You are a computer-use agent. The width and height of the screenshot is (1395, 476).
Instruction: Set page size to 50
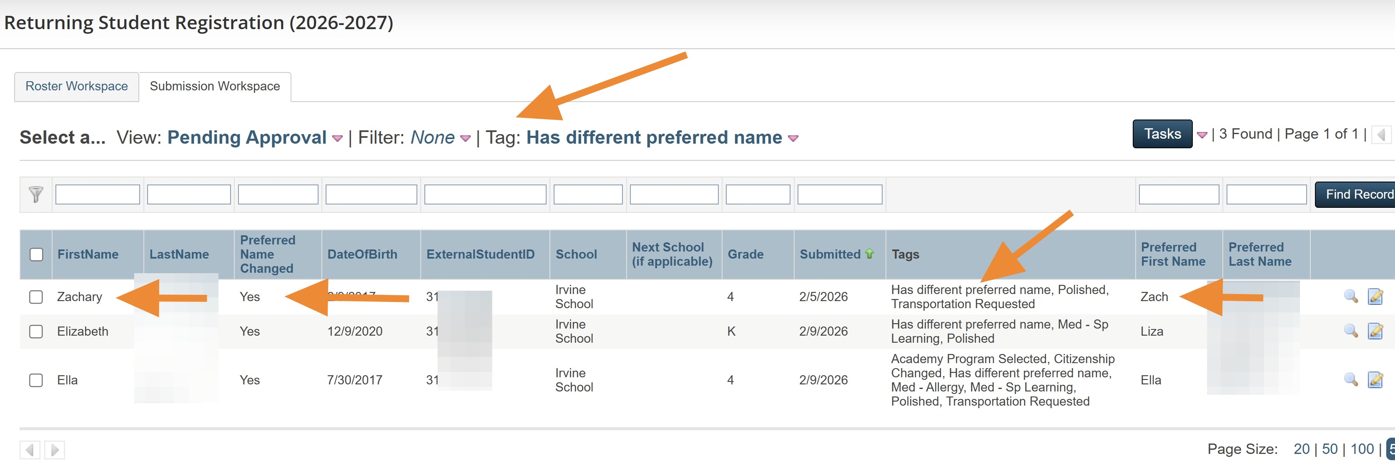1330,449
